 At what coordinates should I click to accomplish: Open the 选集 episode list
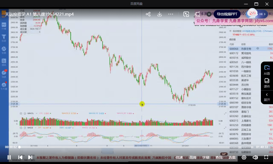click(232, 157)
